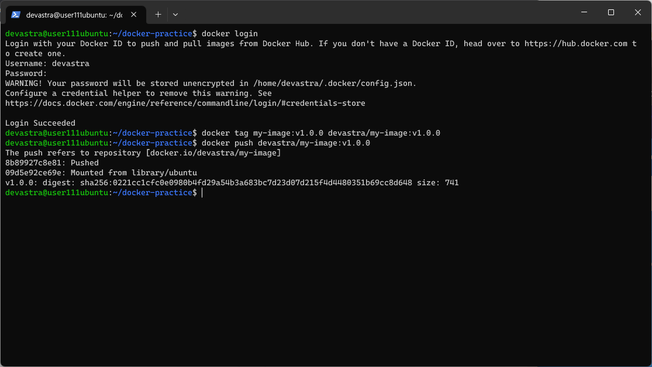The image size is (652, 367).
Task: Click the '8b89927c8e81: Pushed' line
Action: (x=52, y=163)
